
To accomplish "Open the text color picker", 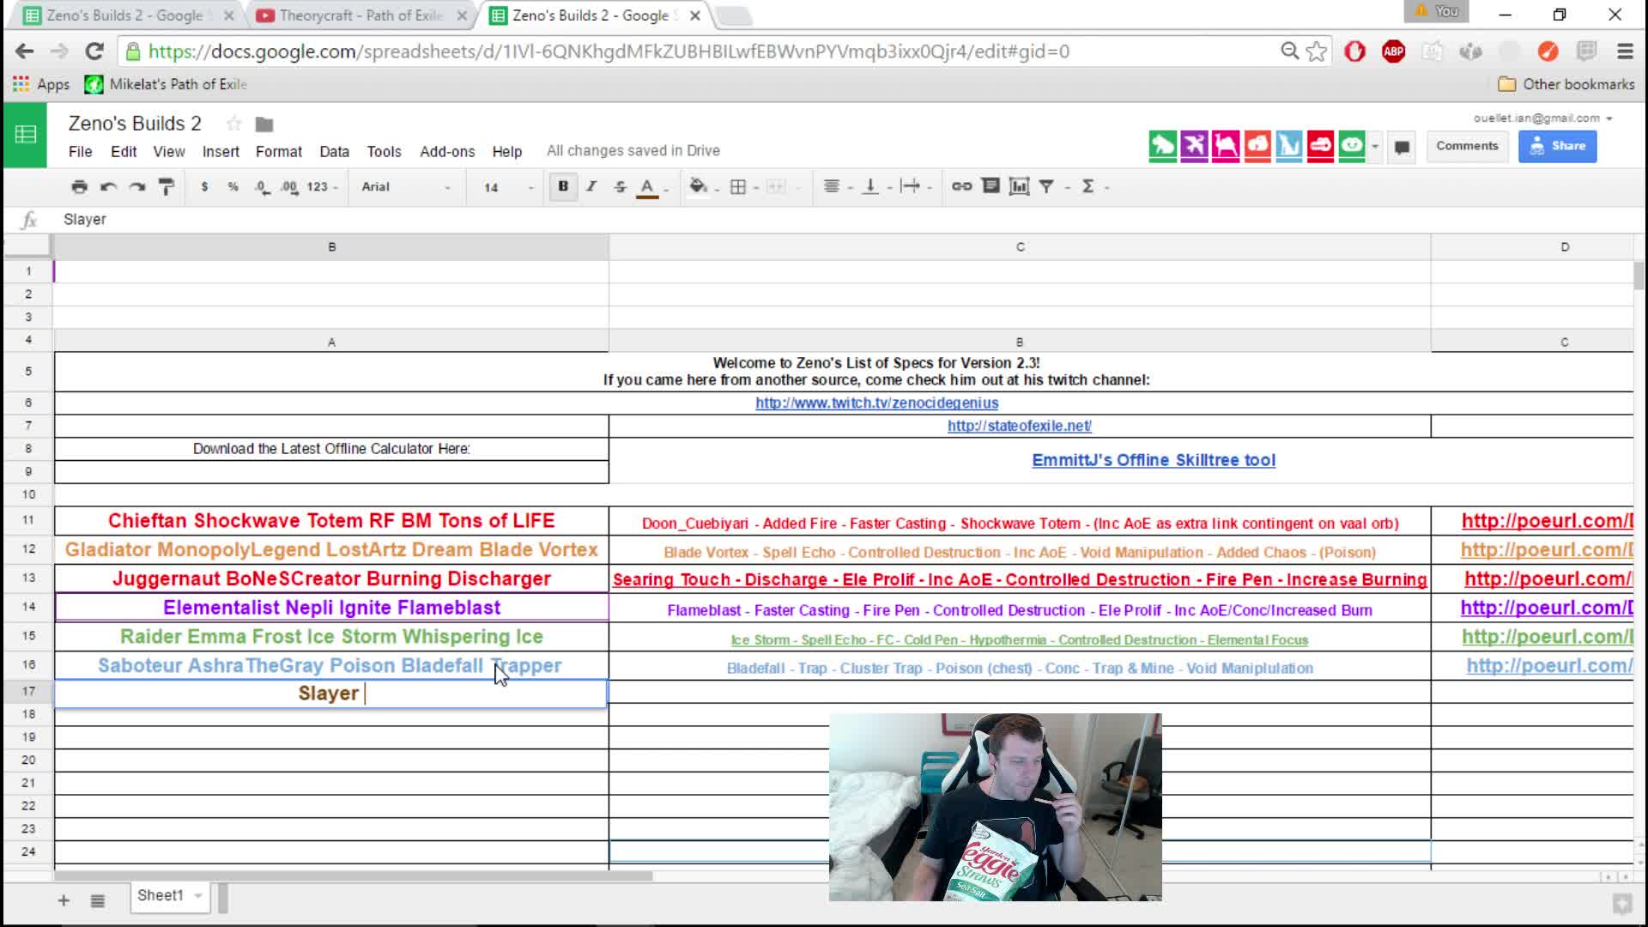I will 648,187.
